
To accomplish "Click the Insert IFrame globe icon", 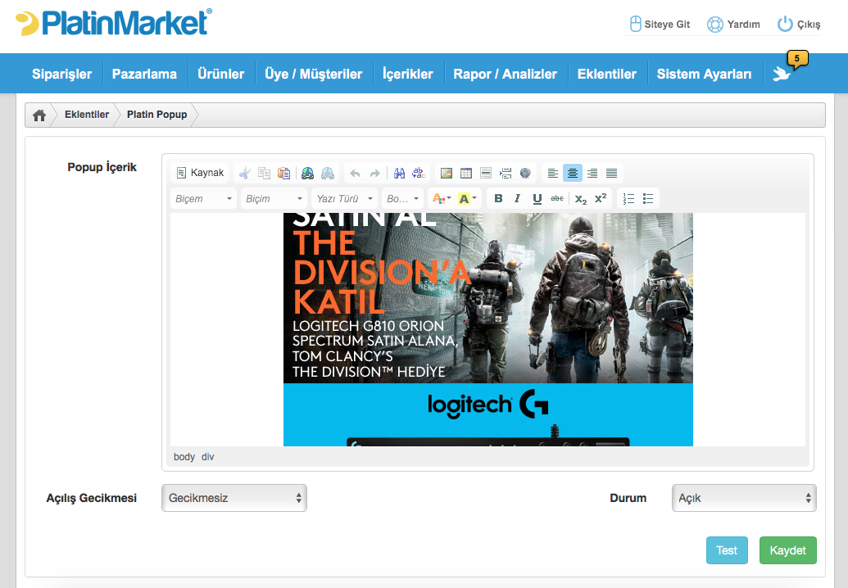I will coord(525,173).
